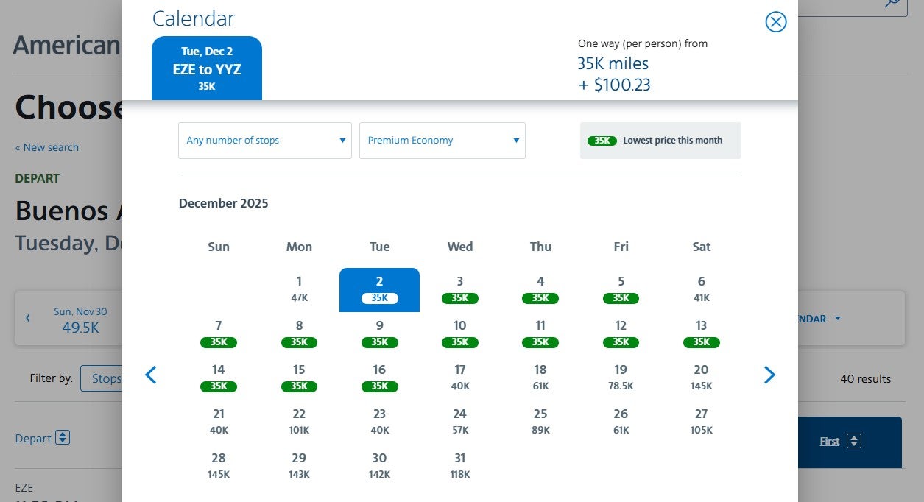
Task: Click the search magnifier icon
Action: point(892,4)
